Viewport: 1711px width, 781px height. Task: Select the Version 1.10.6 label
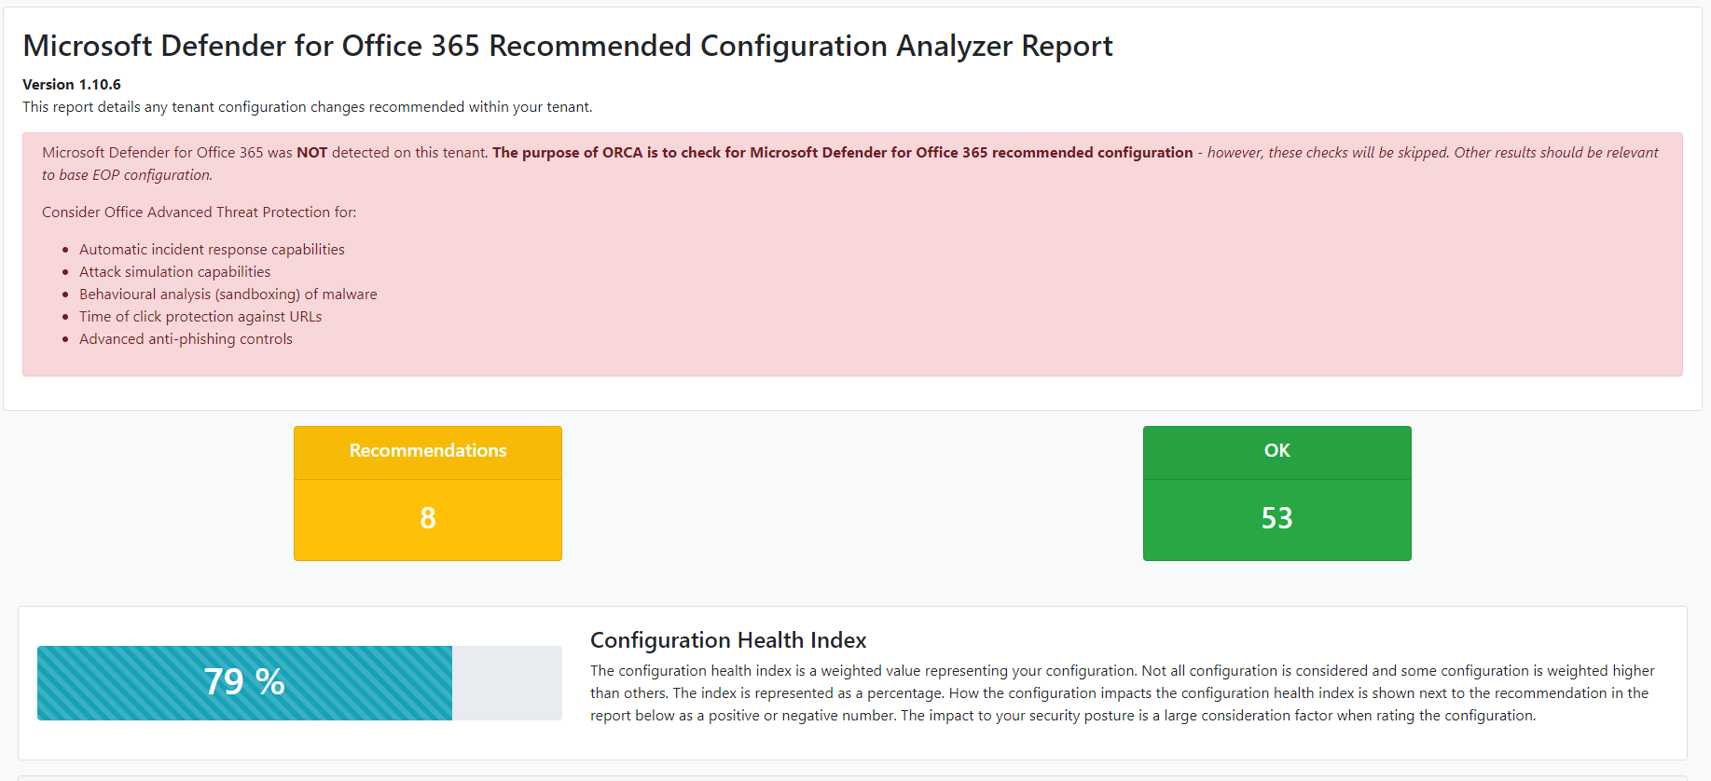click(x=72, y=85)
